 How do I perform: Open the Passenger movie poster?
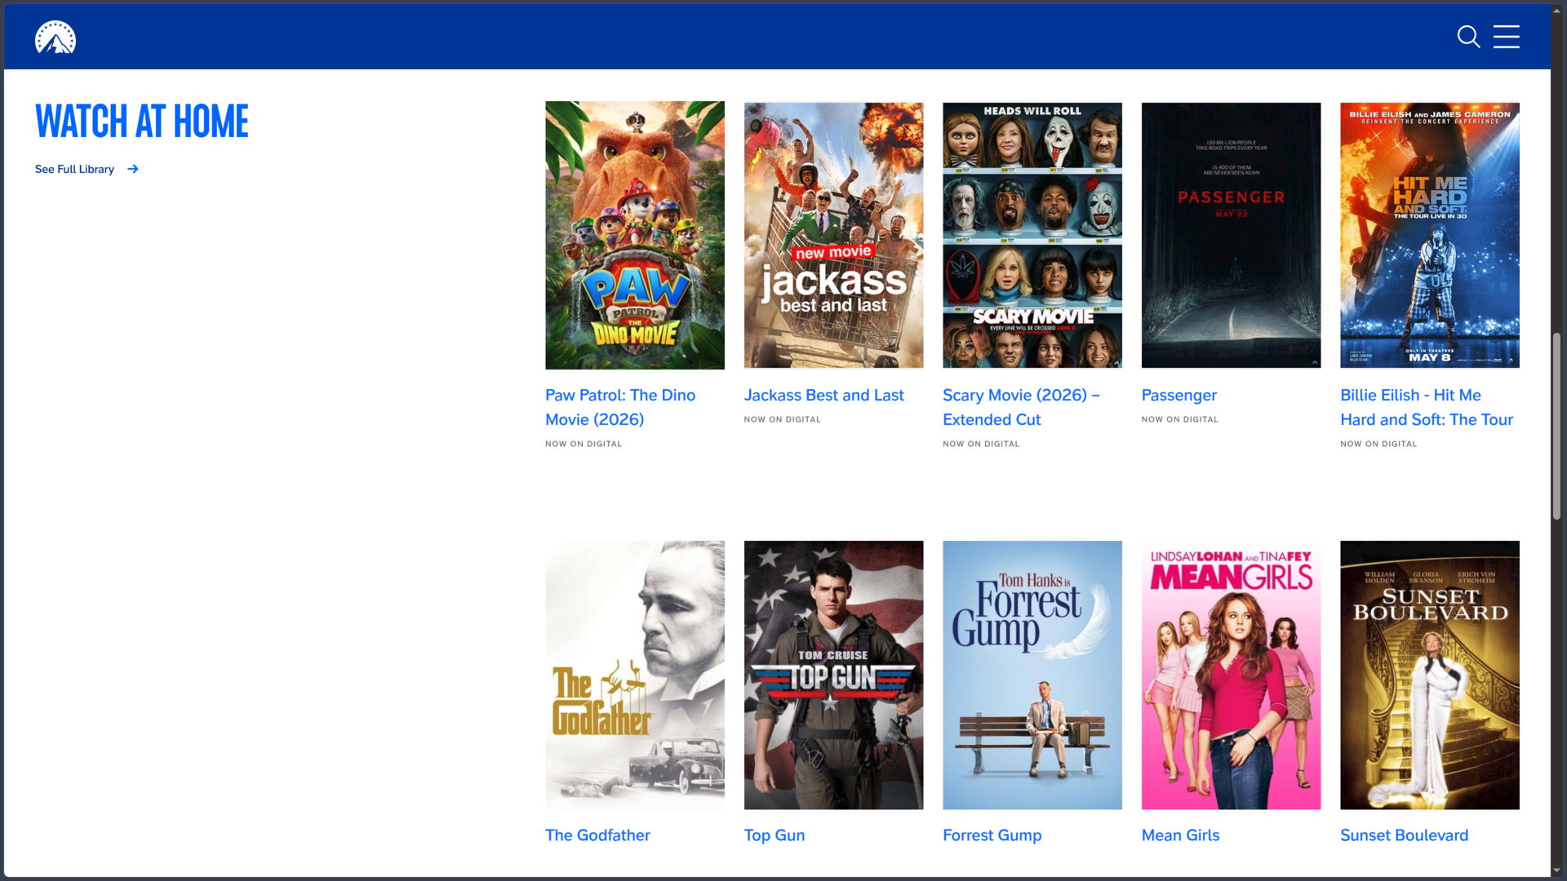1231,235
